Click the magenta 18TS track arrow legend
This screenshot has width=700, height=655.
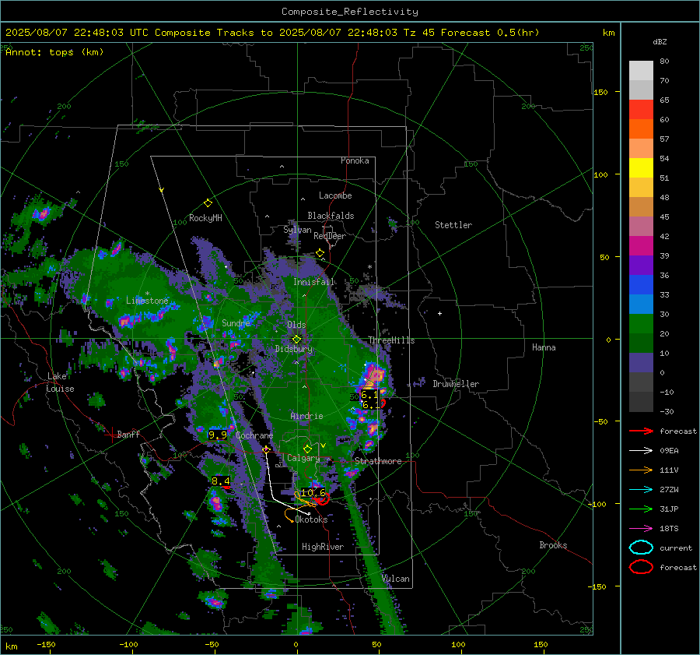point(641,529)
